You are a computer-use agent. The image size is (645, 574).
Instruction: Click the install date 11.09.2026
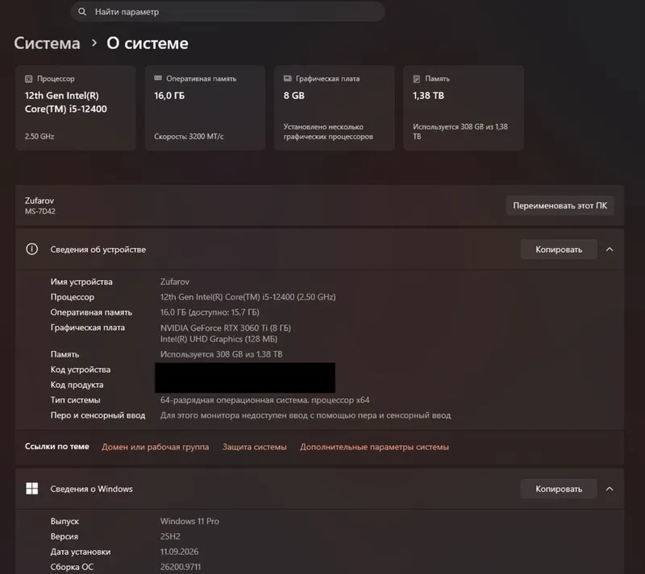tap(179, 551)
